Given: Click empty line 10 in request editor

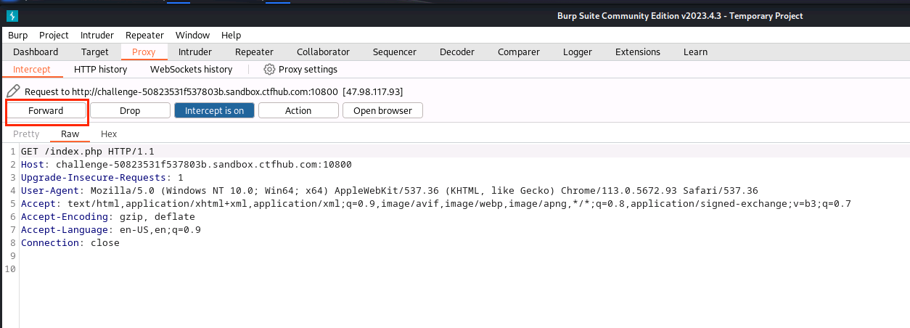Looking at the screenshot, I should (x=464, y=268).
